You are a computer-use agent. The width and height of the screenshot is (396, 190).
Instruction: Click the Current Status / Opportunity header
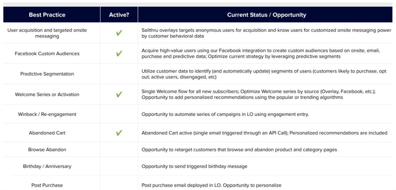point(266,15)
